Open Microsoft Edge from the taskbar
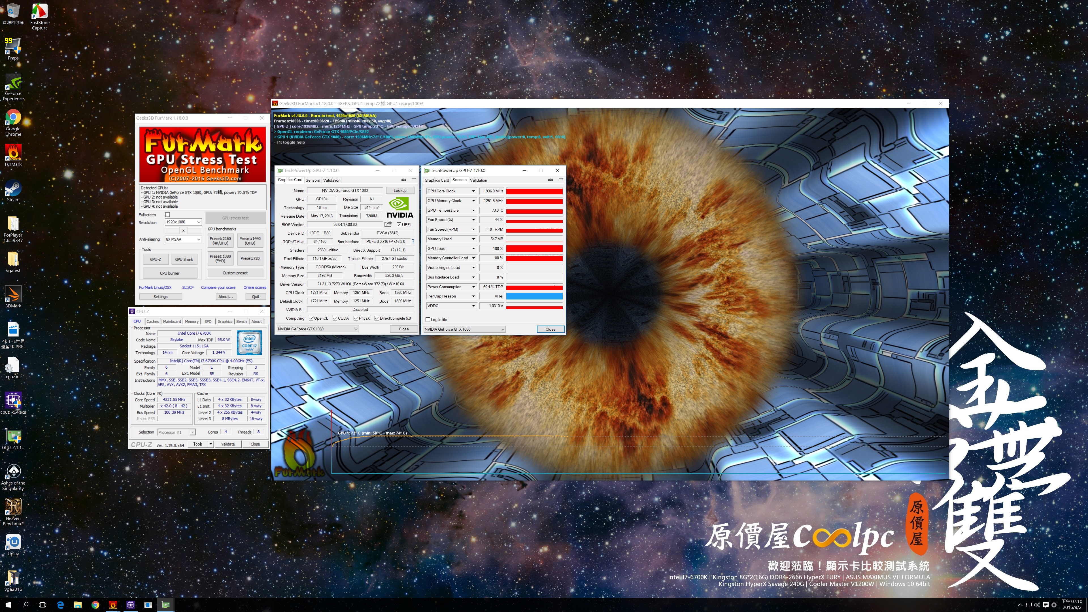The image size is (1088, 612). [x=60, y=605]
